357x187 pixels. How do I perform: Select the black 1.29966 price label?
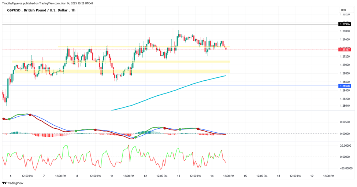pos(345,24)
